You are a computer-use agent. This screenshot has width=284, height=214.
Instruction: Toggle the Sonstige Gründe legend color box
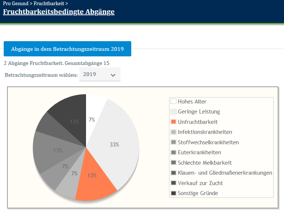tap(174, 193)
